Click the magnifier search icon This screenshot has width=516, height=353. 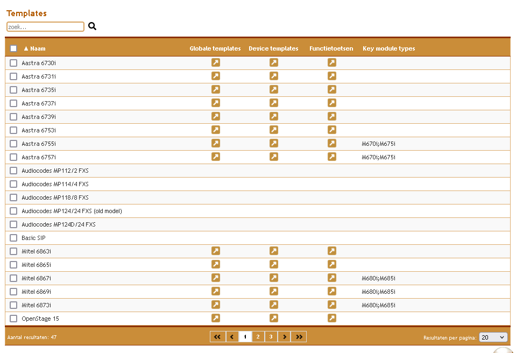pyautogui.click(x=92, y=26)
